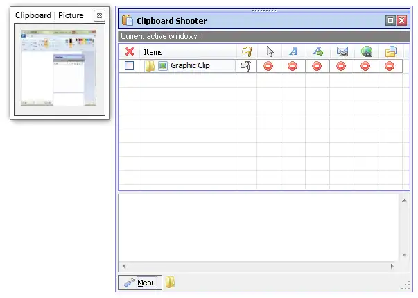
Task: Close the Clipboard Picture preview panel
Action: pyautogui.click(x=99, y=15)
